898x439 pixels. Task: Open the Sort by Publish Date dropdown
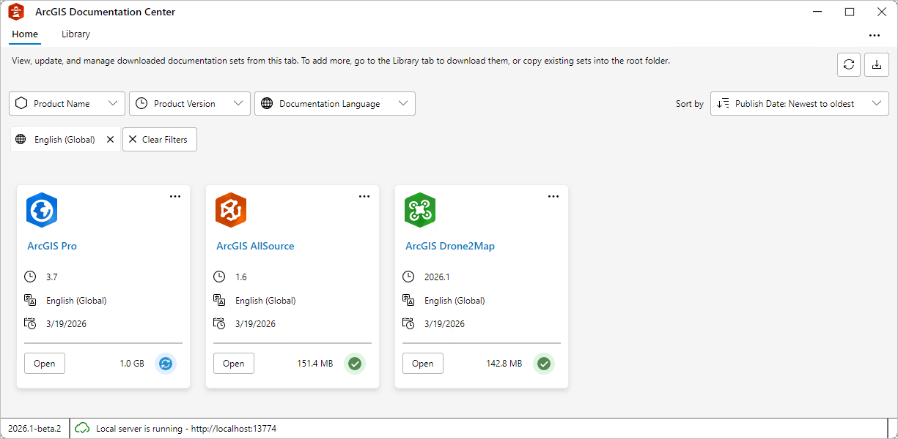800,103
